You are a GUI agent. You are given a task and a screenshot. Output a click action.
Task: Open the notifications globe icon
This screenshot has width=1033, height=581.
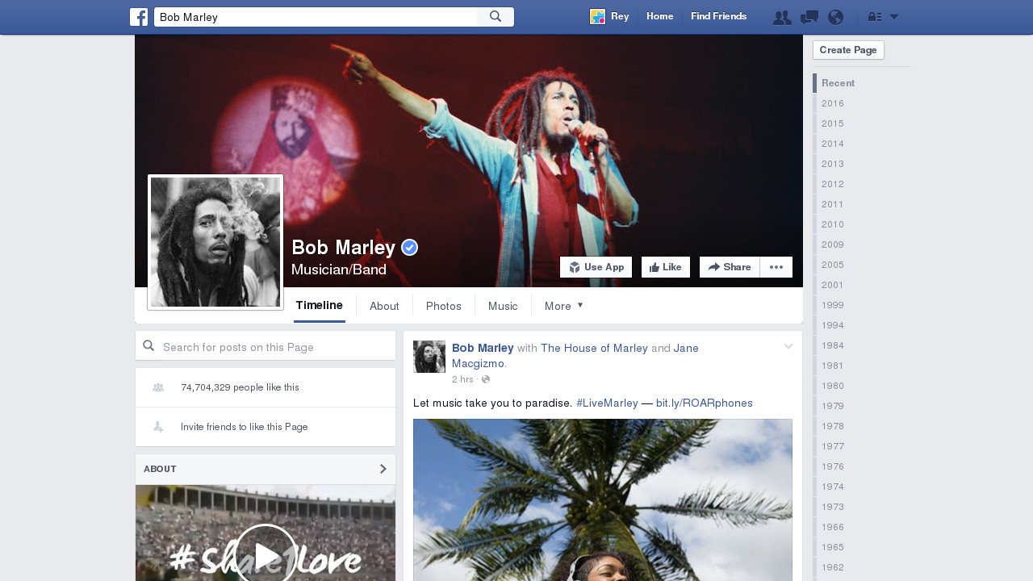pyautogui.click(x=835, y=17)
